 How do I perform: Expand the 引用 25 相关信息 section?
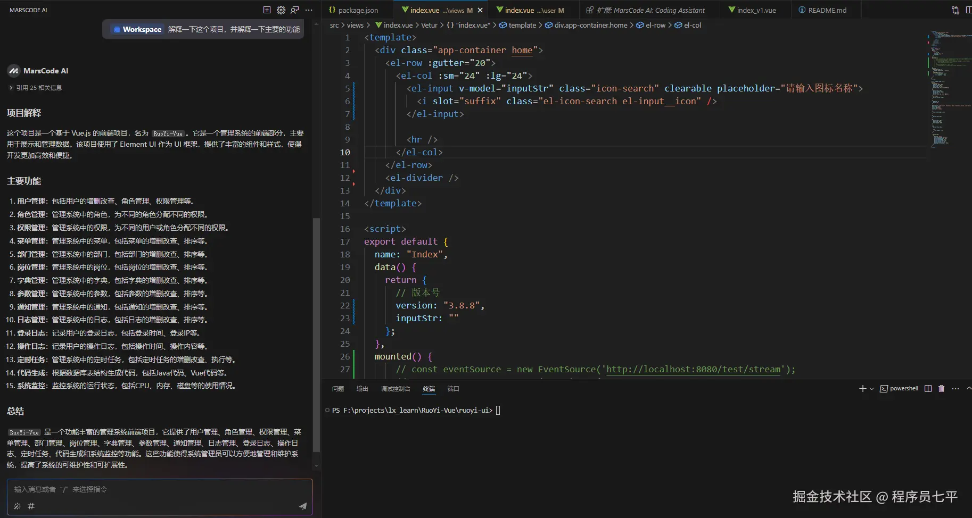click(x=35, y=87)
